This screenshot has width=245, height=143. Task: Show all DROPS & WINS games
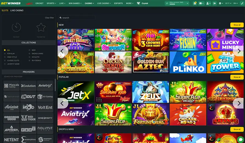pyautogui.click(x=237, y=129)
